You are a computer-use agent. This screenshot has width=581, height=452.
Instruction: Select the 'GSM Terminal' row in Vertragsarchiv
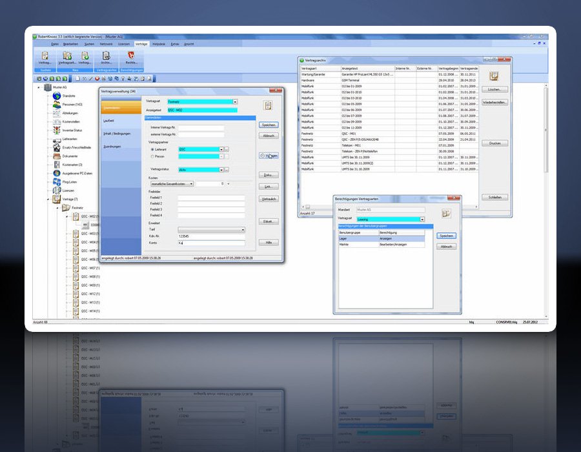(389, 81)
